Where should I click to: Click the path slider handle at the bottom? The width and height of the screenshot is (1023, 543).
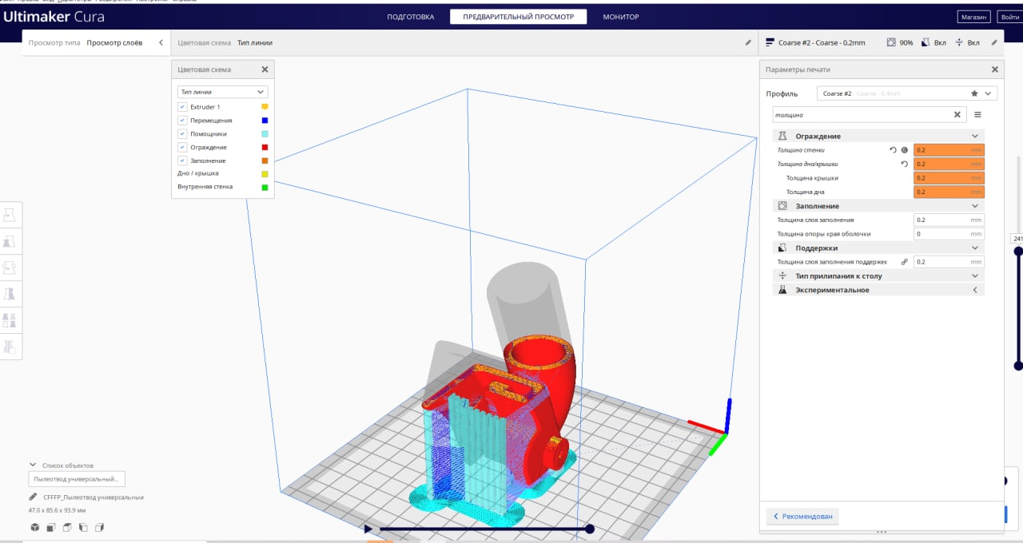coord(590,529)
